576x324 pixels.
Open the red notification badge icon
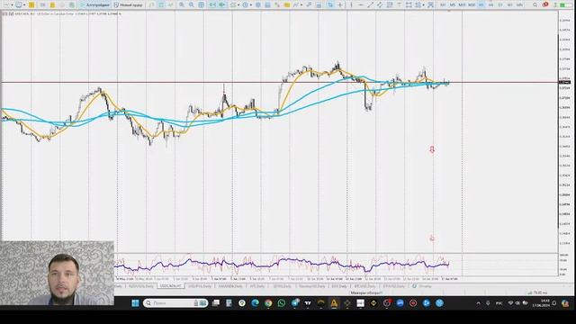545,4
